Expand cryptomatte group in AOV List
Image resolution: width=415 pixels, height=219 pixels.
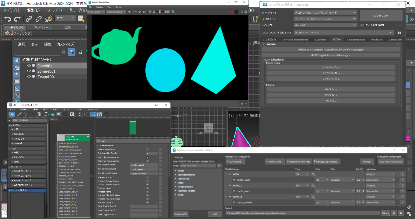pos(176,187)
